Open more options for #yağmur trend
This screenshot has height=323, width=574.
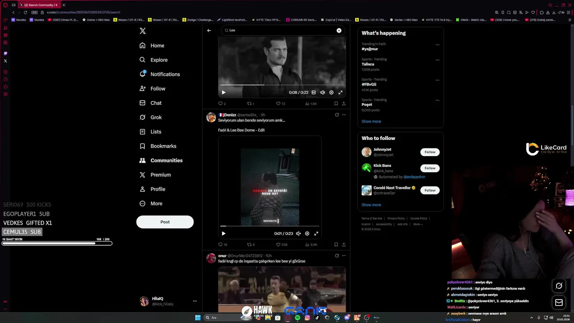pyautogui.click(x=438, y=45)
